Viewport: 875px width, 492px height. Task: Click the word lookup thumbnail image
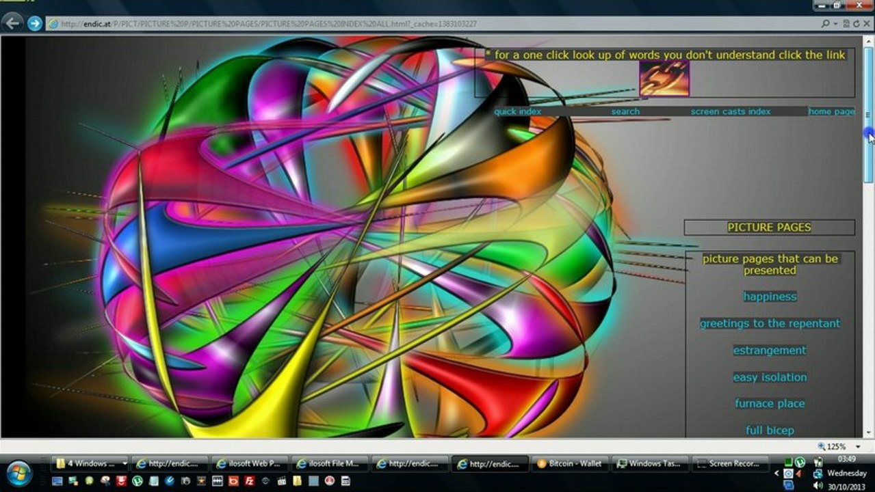click(664, 78)
